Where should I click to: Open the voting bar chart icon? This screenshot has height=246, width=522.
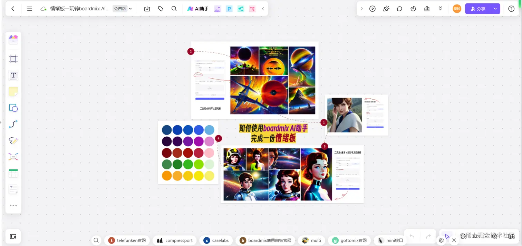[x=427, y=9]
